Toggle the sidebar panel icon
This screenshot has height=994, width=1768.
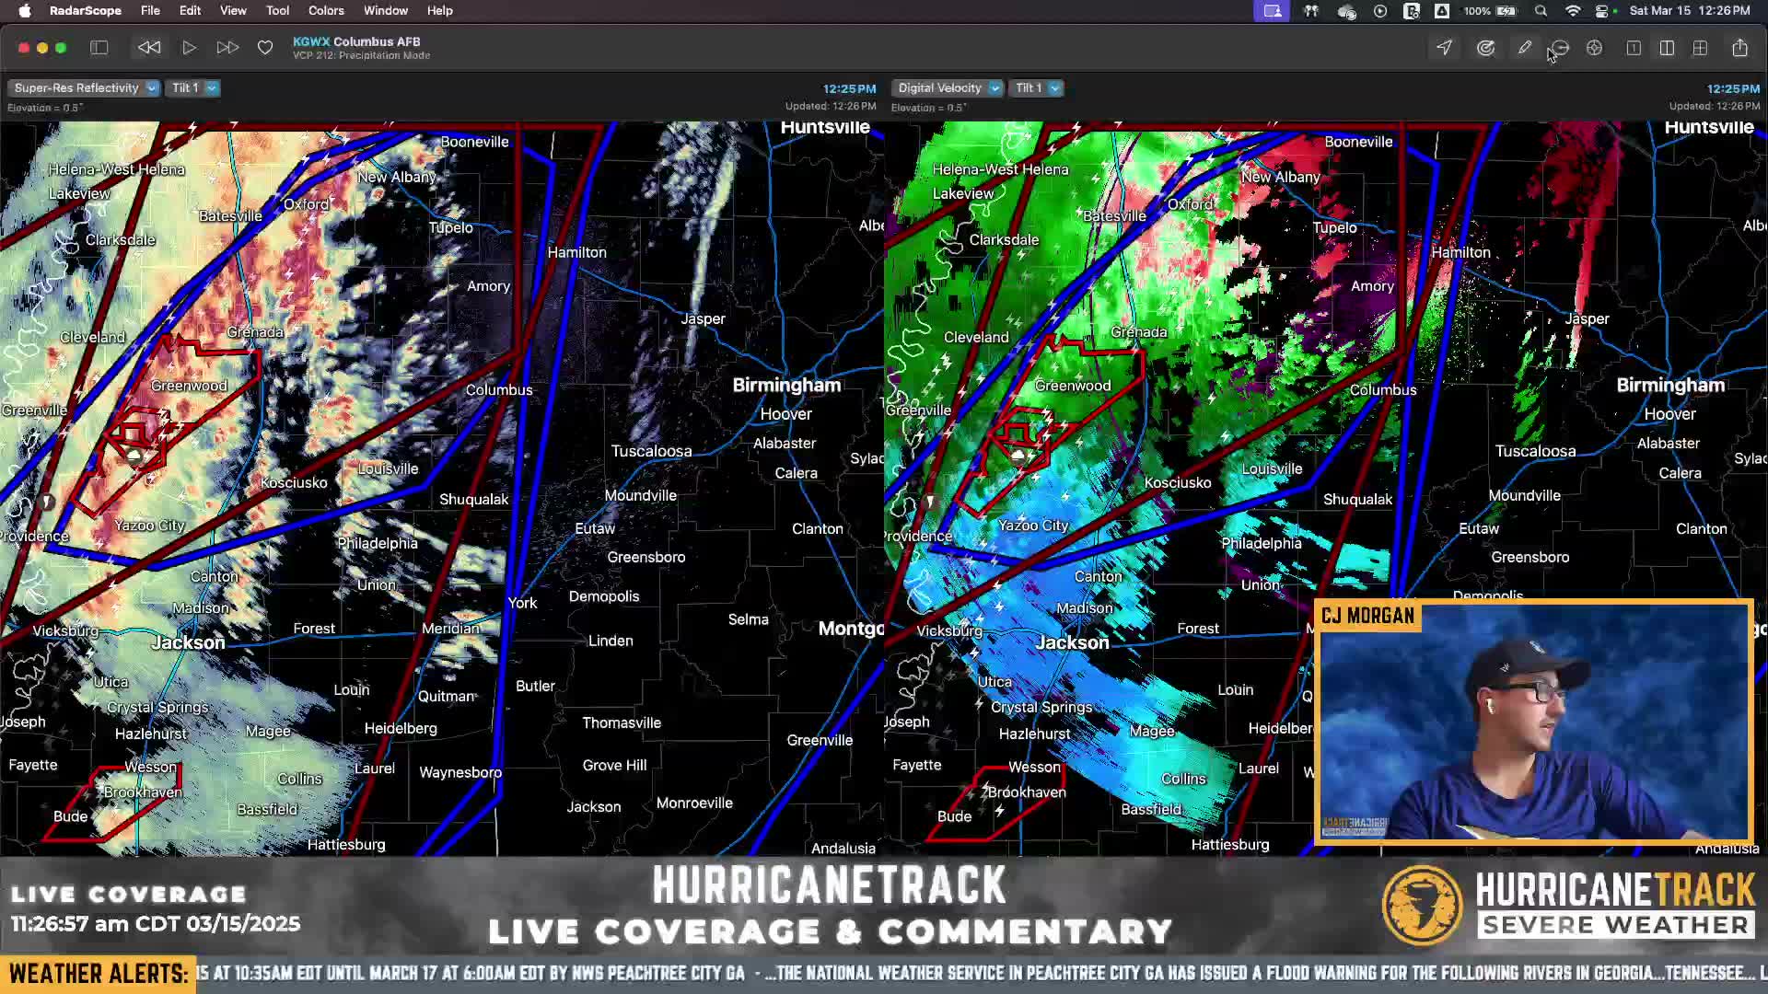[99, 48]
